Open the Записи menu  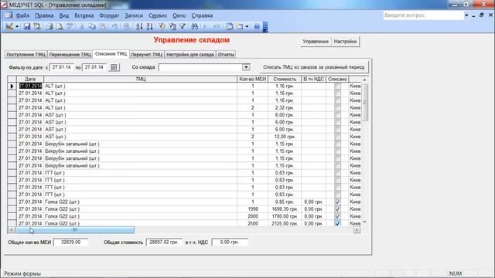coord(134,15)
